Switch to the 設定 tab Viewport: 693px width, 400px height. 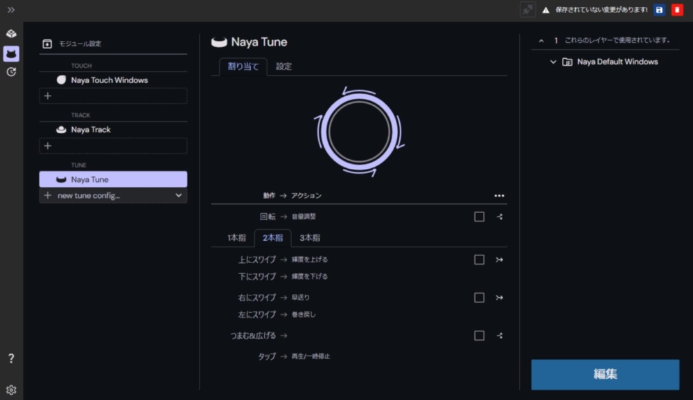(283, 66)
